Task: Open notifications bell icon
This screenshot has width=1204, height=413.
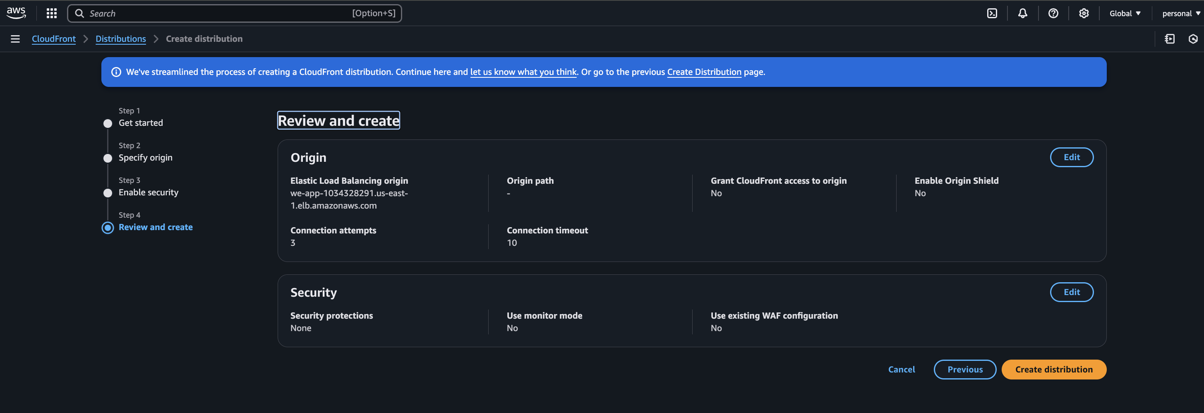Action: (1023, 13)
